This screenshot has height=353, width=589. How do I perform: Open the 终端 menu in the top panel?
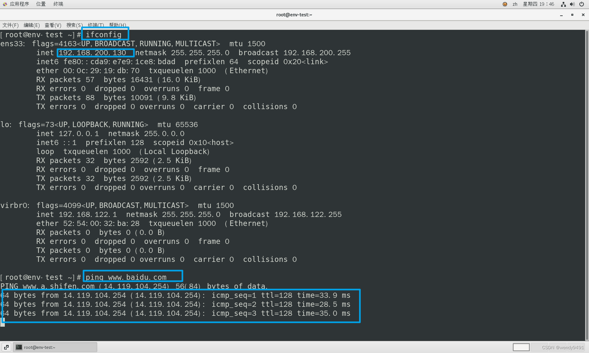tap(58, 4)
